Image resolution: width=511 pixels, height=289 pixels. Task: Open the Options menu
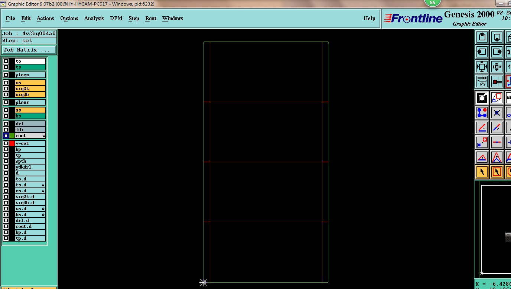click(x=69, y=18)
